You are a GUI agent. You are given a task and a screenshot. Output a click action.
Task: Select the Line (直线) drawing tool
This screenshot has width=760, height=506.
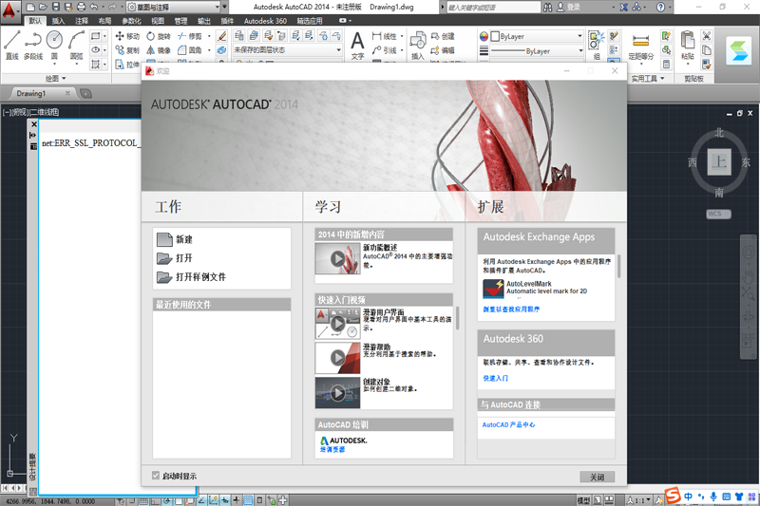tap(12, 46)
